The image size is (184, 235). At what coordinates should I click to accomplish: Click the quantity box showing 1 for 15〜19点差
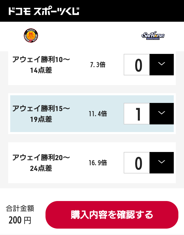click(137, 114)
